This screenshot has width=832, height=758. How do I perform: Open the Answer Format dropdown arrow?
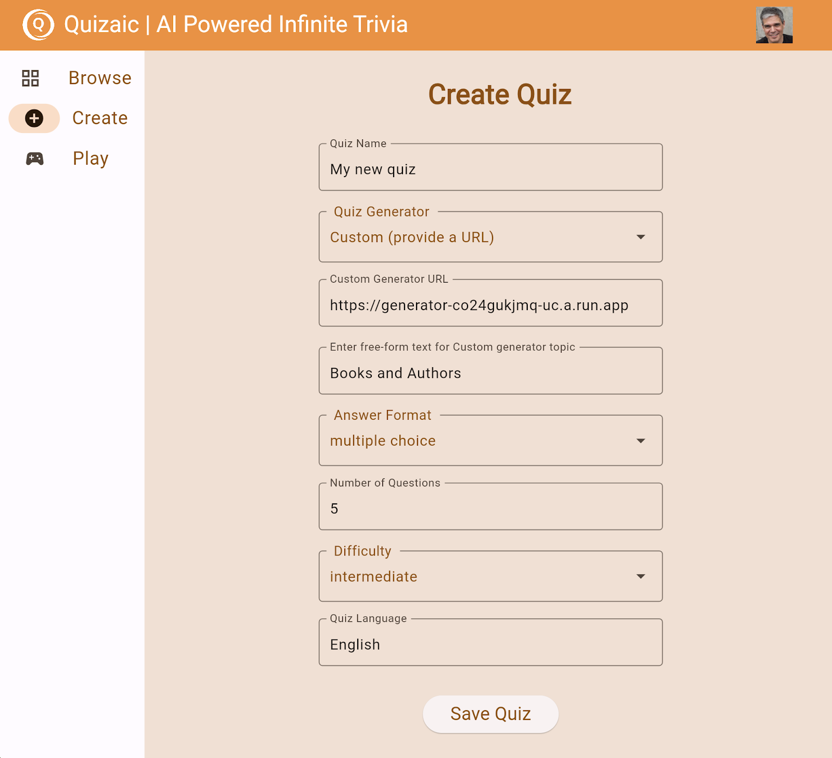(641, 441)
